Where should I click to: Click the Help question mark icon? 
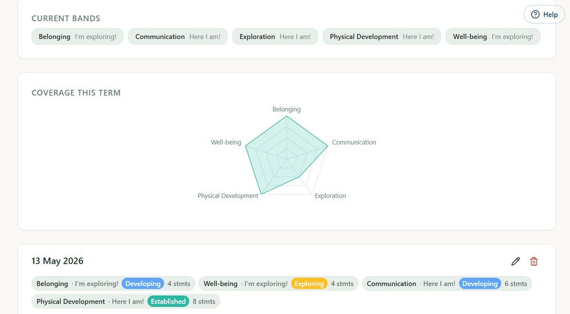point(535,15)
